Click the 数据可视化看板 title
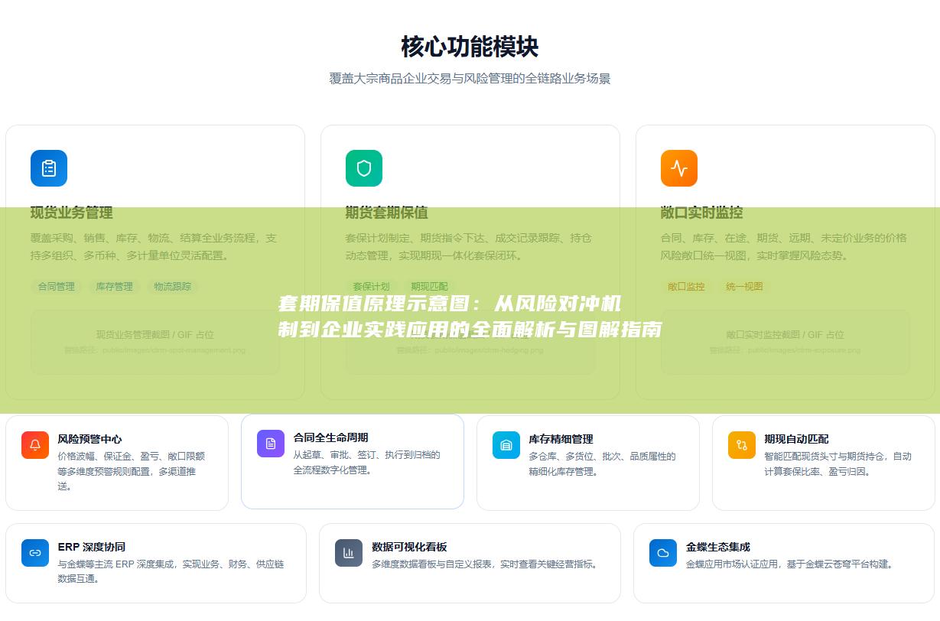Viewport: 940px width, 621px height. 410,548
